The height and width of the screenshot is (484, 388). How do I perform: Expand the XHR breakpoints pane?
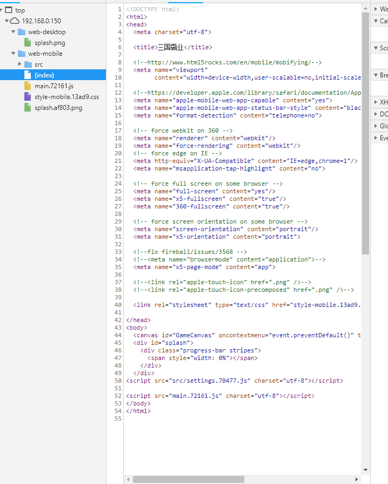pyautogui.click(x=376, y=102)
